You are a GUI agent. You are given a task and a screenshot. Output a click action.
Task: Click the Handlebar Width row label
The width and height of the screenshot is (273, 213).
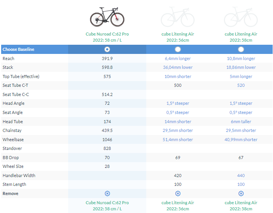click(19, 176)
